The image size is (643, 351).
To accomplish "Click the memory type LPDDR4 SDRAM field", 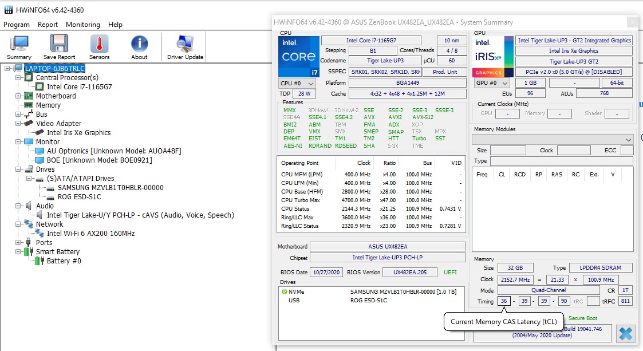I will (x=601, y=268).
